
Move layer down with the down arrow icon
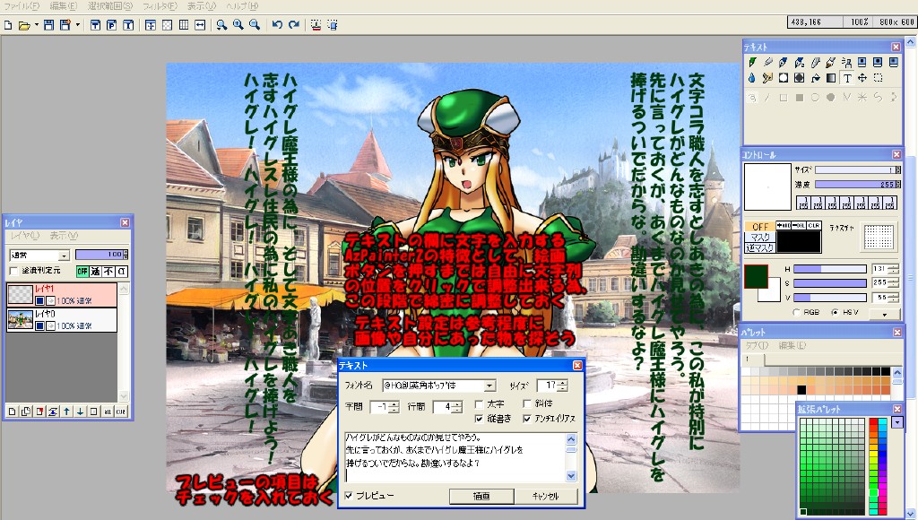click(80, 412)
